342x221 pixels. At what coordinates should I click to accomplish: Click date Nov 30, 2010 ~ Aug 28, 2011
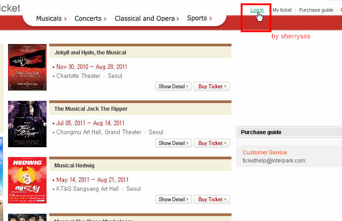point(92,67)
